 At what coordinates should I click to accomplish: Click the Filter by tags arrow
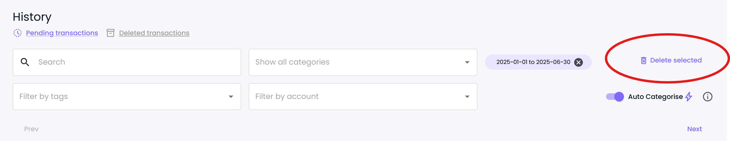click(231, 97)
